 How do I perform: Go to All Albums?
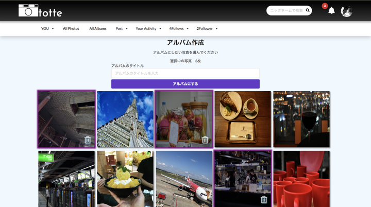tap(98, 29)
